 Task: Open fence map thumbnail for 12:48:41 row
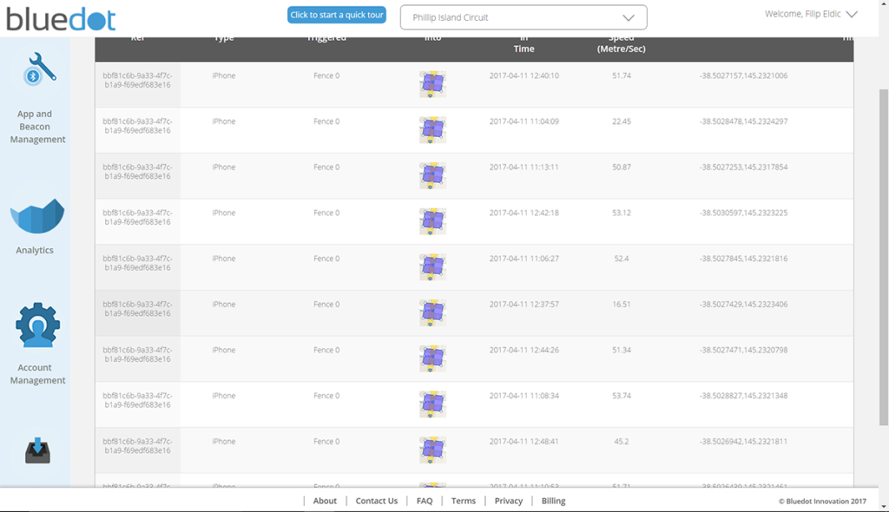click(432, 450)
